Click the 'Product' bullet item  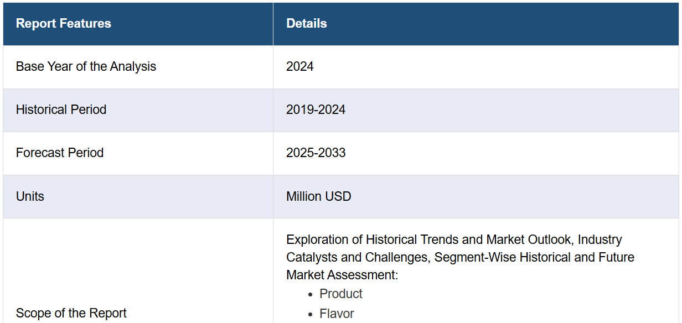tap(341, 294)
